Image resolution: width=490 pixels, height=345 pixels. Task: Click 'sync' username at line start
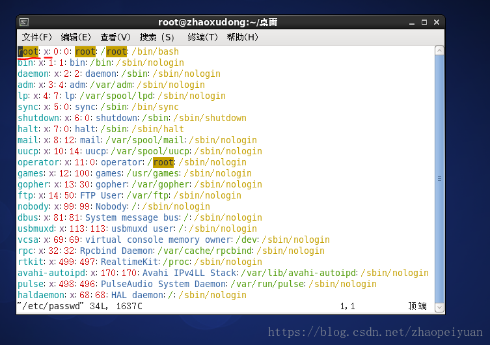28,107
